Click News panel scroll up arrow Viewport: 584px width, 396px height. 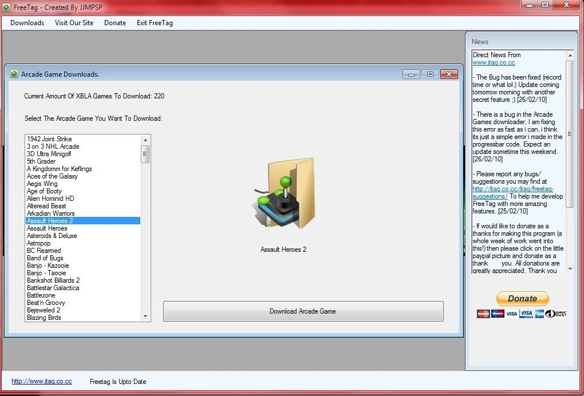click(570, 56)
